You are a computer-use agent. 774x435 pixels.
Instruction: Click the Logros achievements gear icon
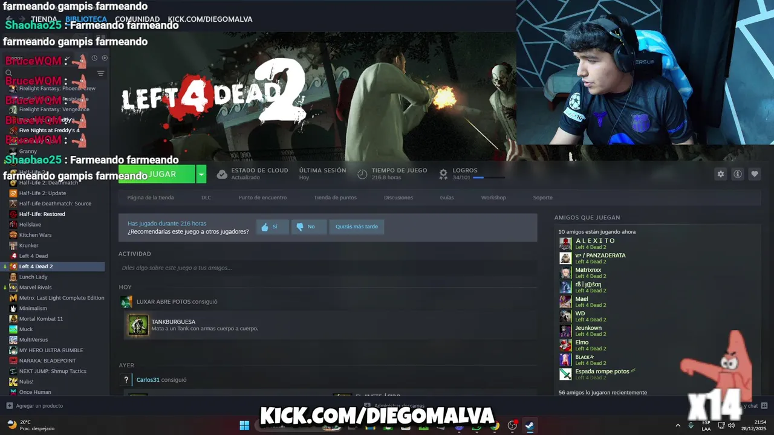coord(443,174)
